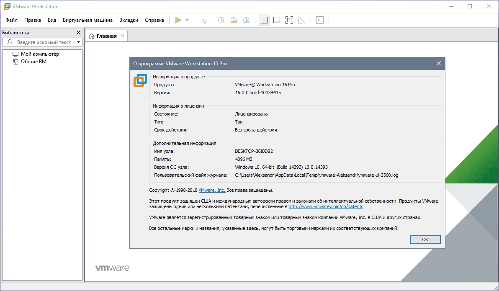Maximize the VMware Workstation window
The width and height of the screenshot is (499, 291).
[470, 6]
